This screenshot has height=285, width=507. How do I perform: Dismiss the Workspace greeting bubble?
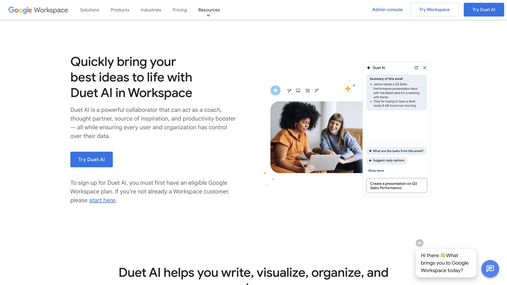pyautogui.click(x=420, y=243)
